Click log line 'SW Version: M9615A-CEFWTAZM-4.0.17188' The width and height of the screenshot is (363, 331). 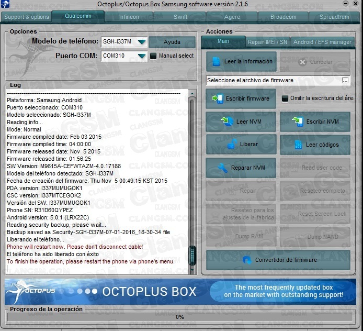point(64,166)
